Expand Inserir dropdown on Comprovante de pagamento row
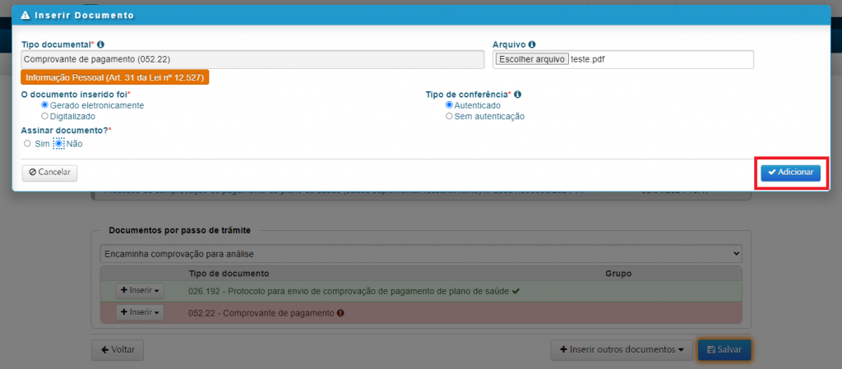 click(140, 312)
